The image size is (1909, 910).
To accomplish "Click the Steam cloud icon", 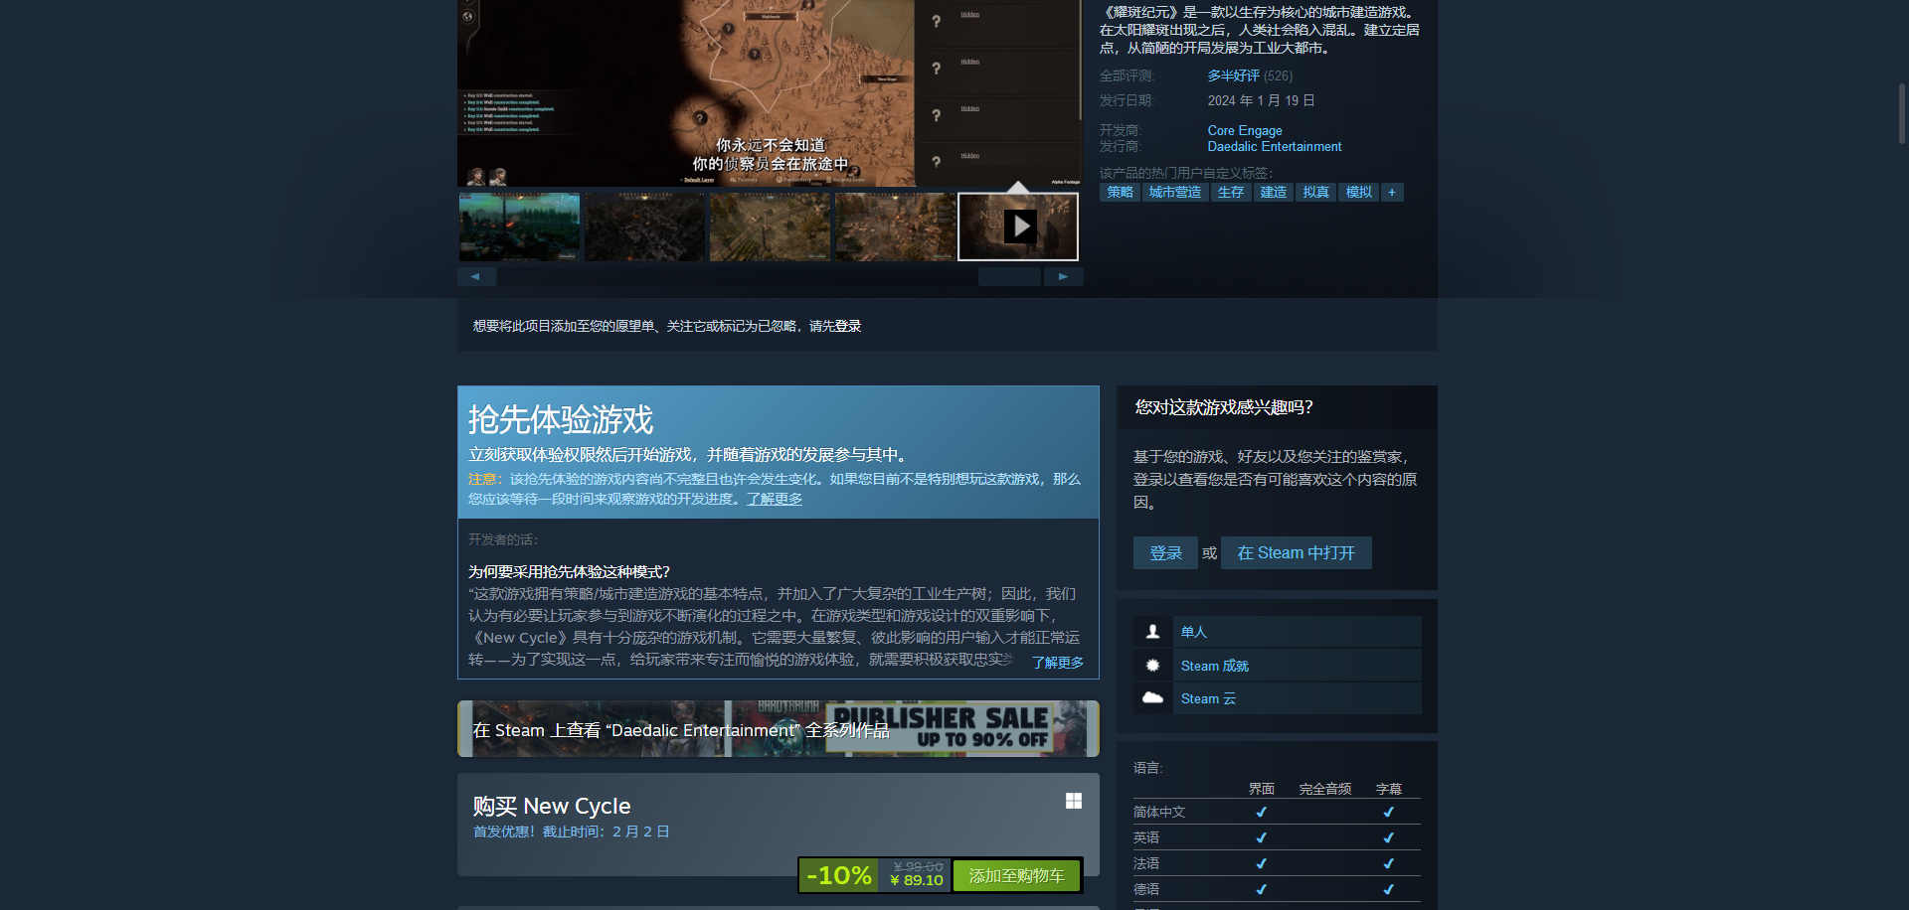I will coord(1152,698).
